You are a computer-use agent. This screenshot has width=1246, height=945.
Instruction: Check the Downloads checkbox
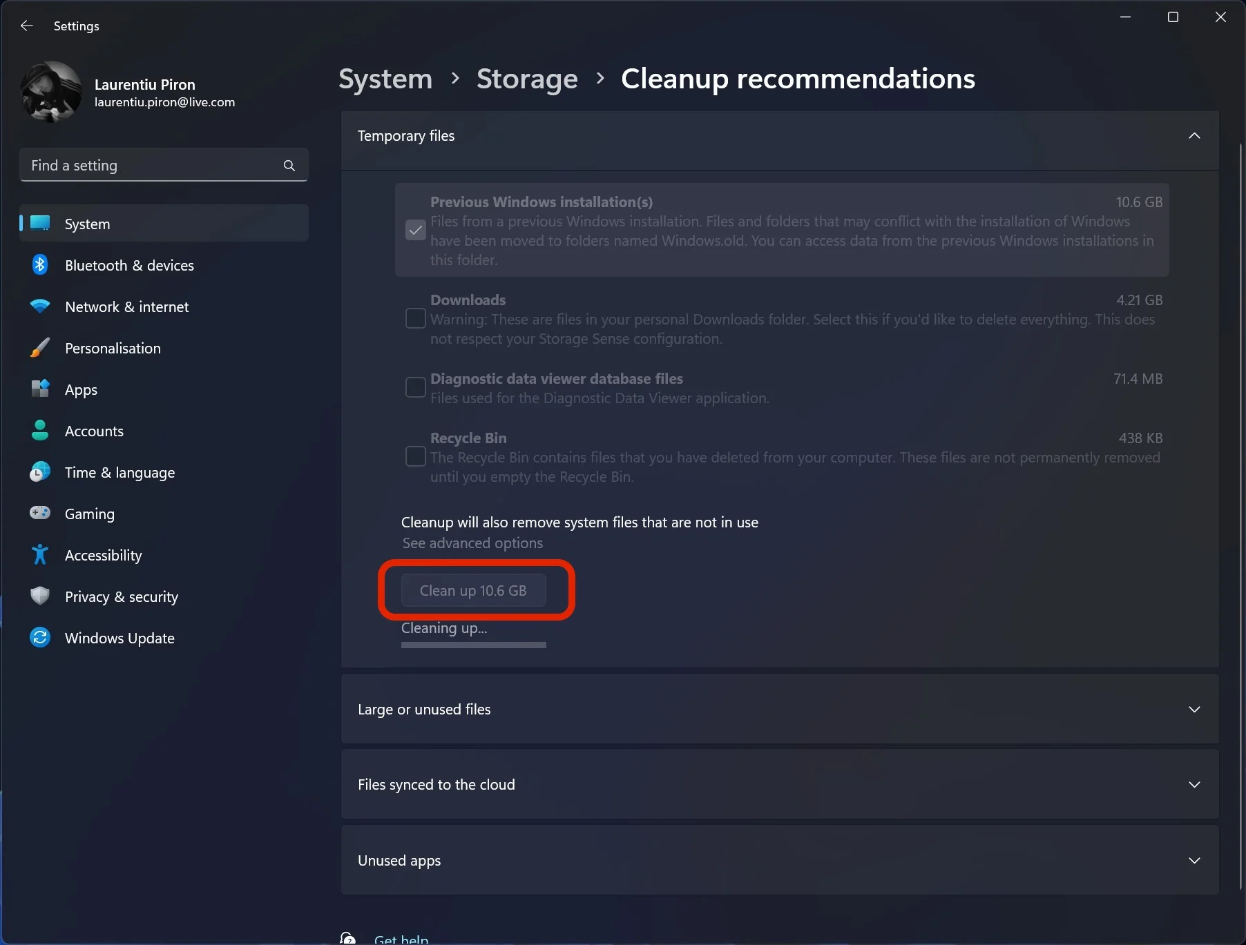click(x=416, y=319)
